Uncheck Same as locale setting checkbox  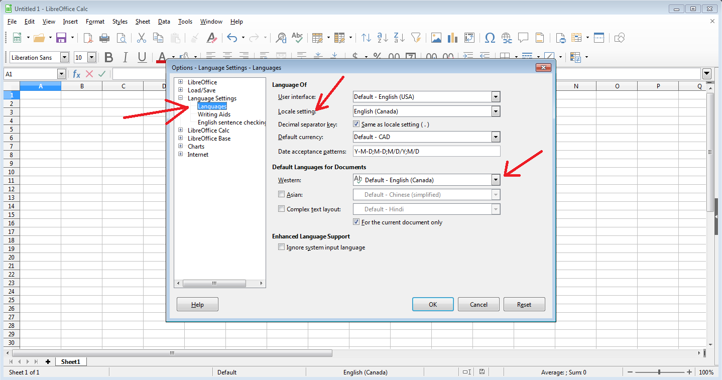pyautogui.click(x=356, y=124)
